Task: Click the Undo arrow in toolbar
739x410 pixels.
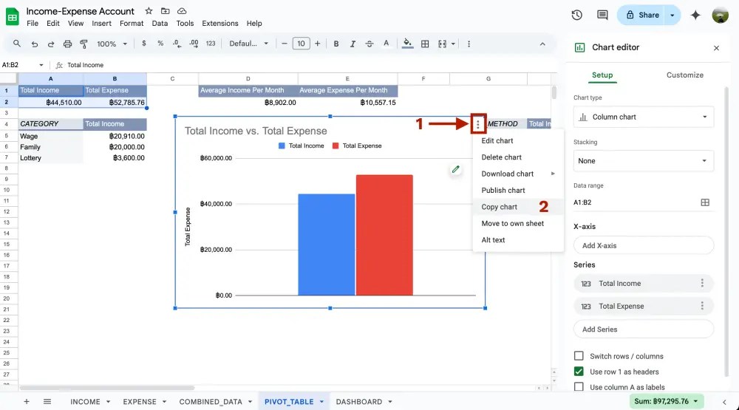Action: (x=35, y=44)
